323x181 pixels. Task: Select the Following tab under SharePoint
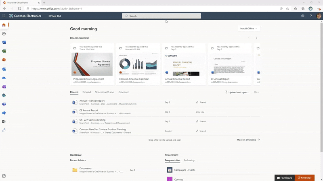tap(189, 160)
